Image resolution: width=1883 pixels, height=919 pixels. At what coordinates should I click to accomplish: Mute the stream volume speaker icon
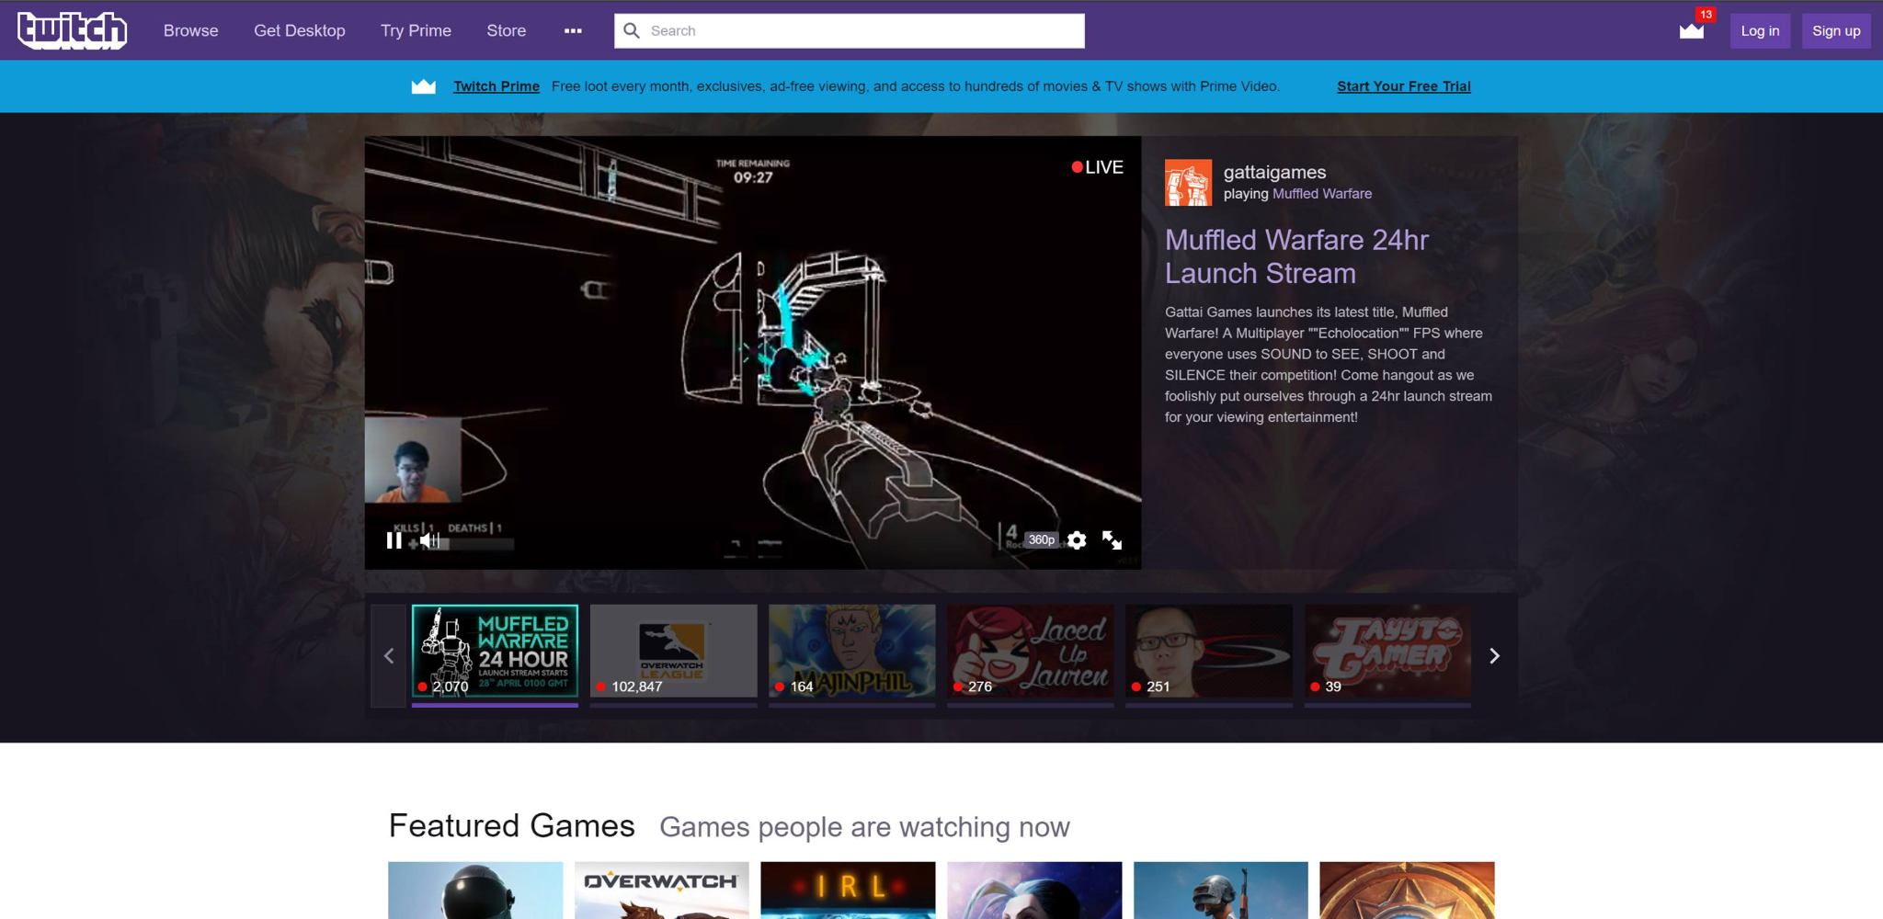click(x=428, y=540)
